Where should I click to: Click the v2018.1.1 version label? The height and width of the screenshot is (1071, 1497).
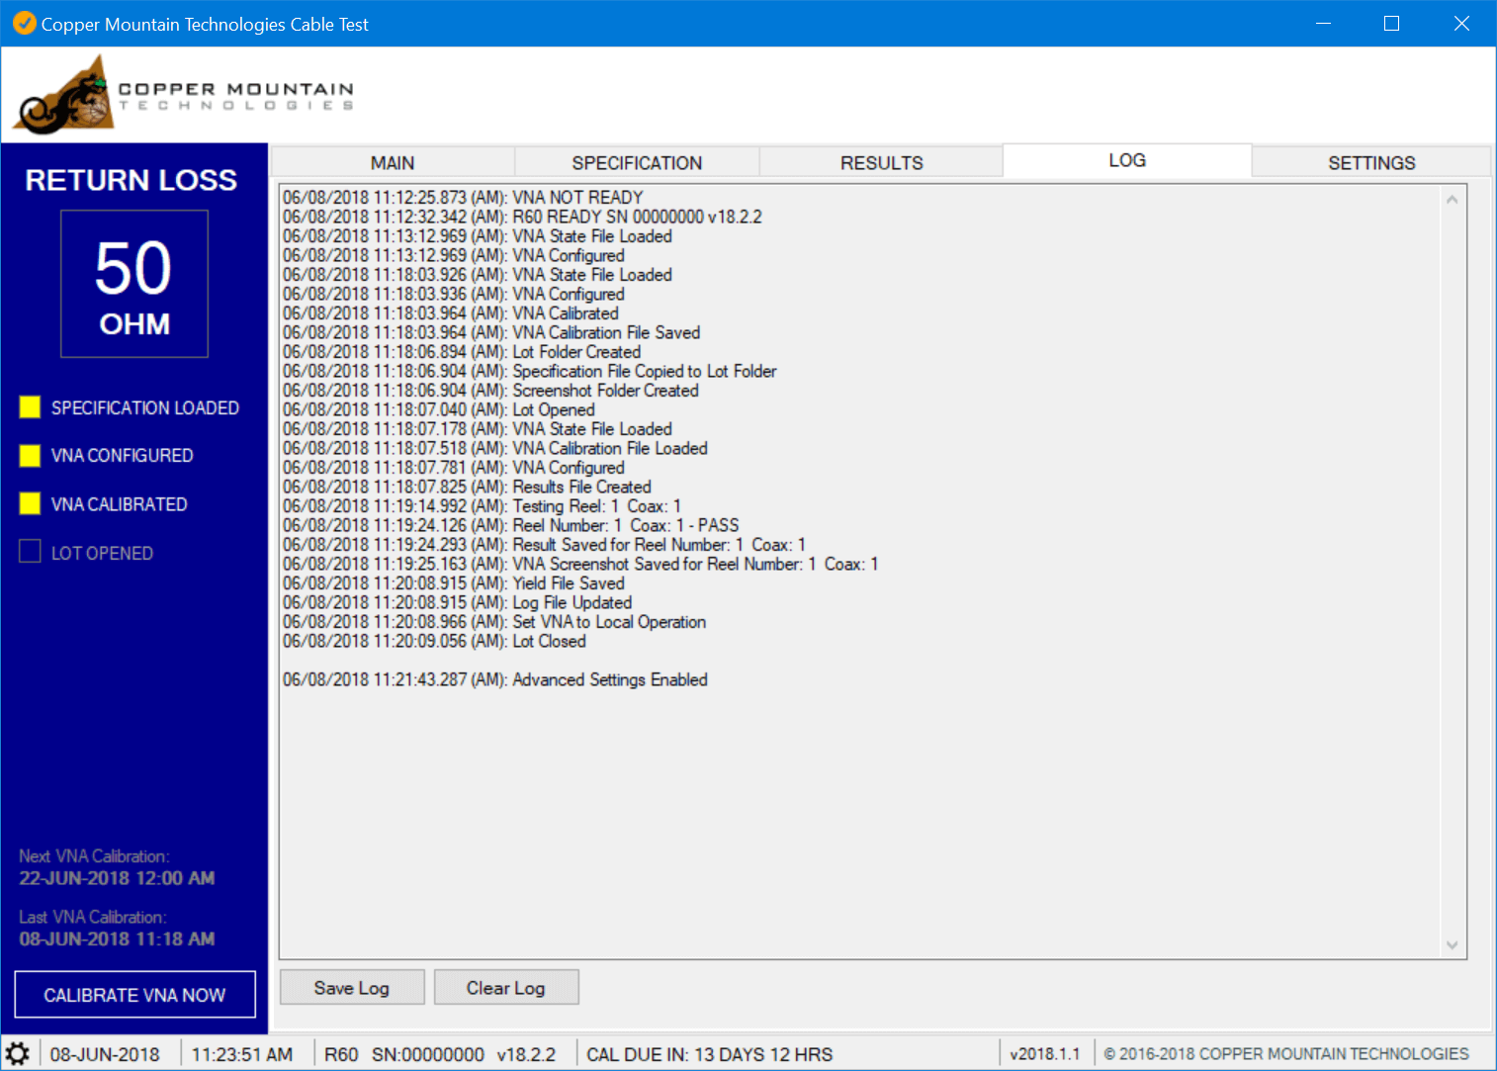click(1045, 1054)
